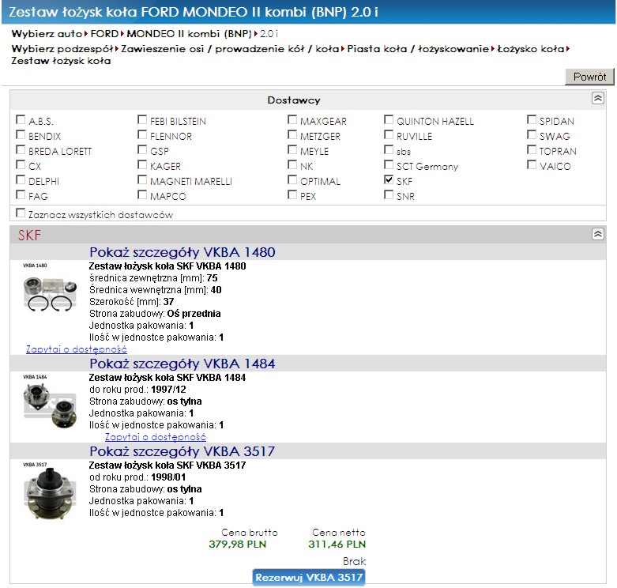Collapse the Dostawcy suppliers panel
Viewport: 617px width, 588px height.
tap(597, 98)
